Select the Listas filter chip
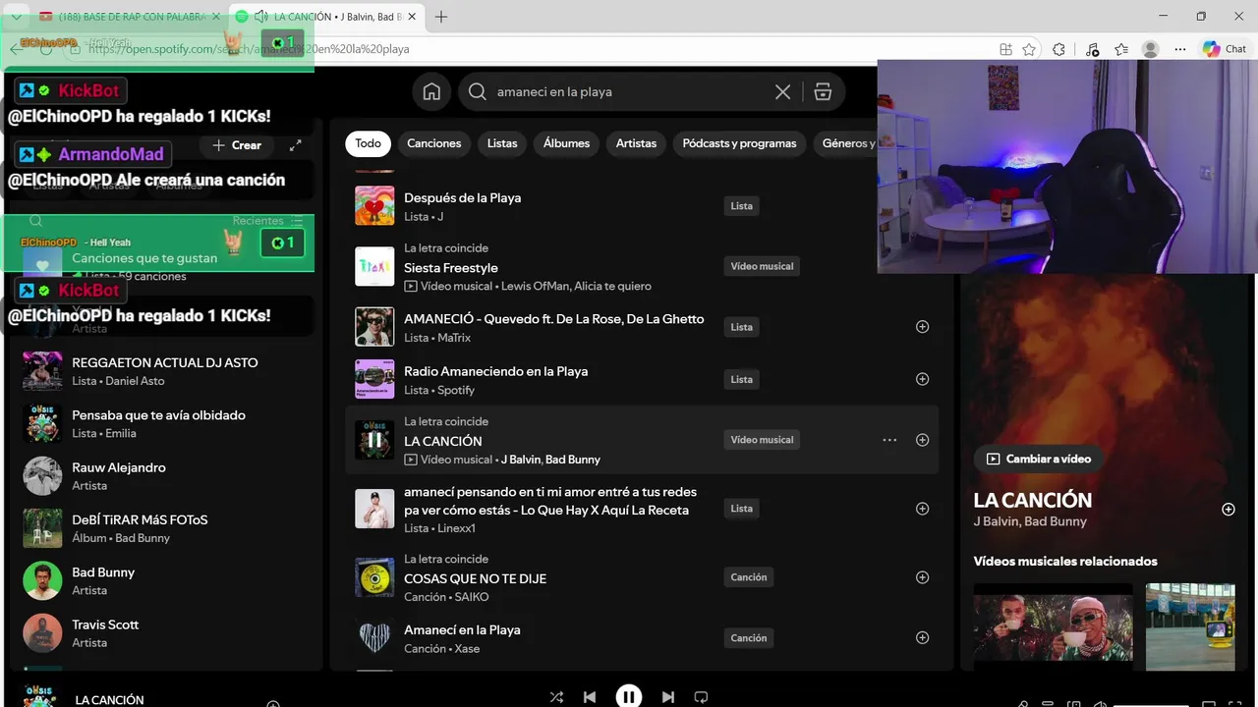Viewport: 1258px width, 707px height. coord(502,143)
